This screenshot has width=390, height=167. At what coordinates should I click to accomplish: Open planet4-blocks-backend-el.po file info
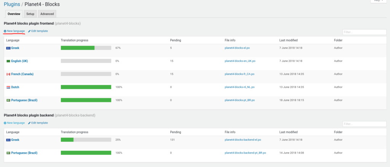pyautogui.click(x=243, y=140)
